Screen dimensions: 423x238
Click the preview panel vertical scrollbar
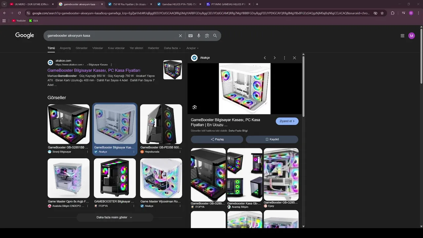pos(303,86)
